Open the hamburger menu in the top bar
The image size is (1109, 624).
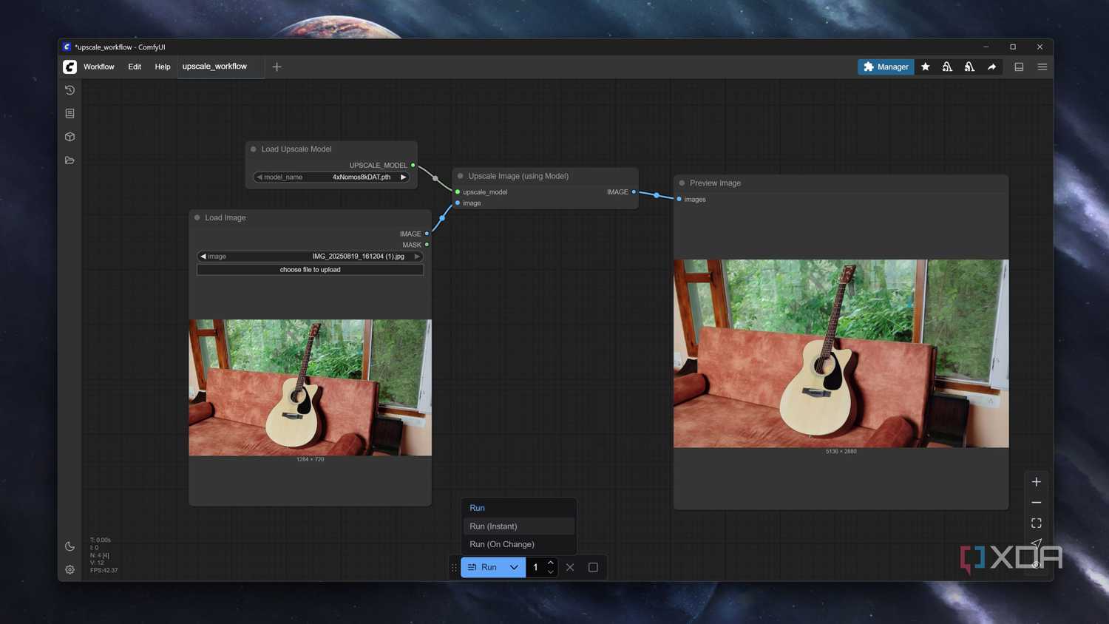1042,67
